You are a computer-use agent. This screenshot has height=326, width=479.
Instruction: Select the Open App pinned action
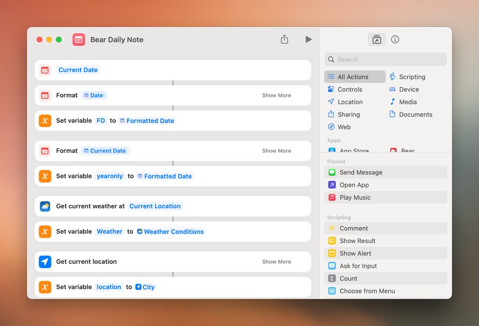[386, 185]
